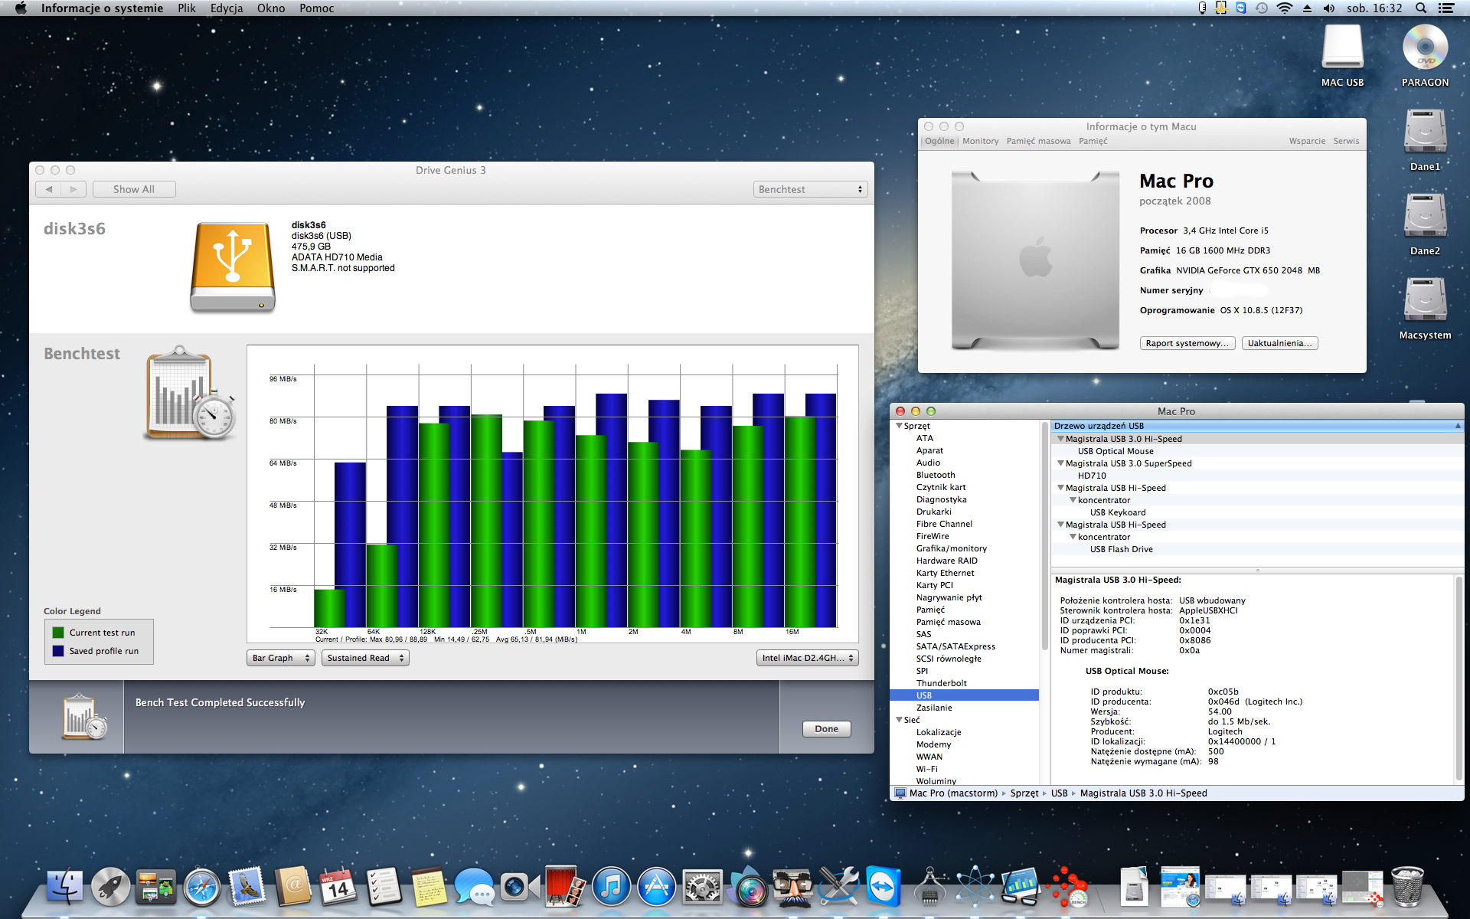
Task: Open Reminders checklist icon in Dock
Action: 383,887
